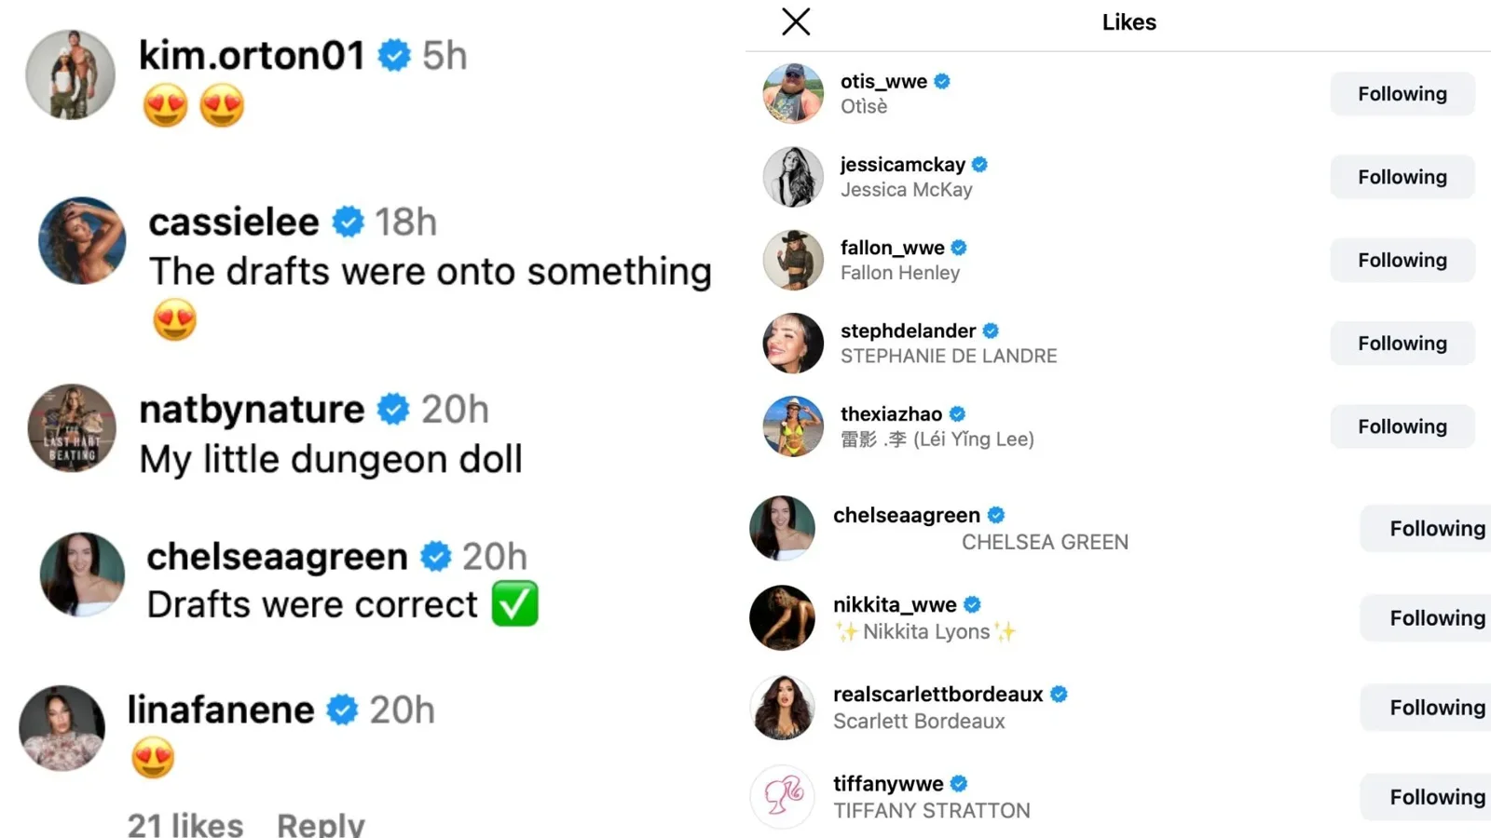Close the Likes panel with X
The image size is (1491, 838).
[796, 21]
